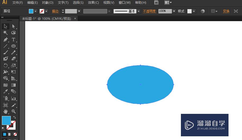Select the Hand tool
The height and width of the screenshot is (140, 242).
pos(6,111)
